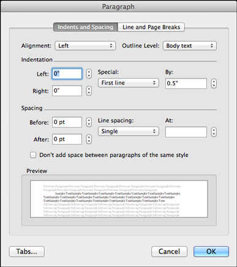Click the Tabs... button
This screenshot has width=237, height=267.
coord(27,252)
